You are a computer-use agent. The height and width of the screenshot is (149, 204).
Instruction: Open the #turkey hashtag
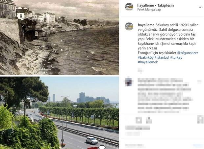pyautogui.click(x=176, y=57)
